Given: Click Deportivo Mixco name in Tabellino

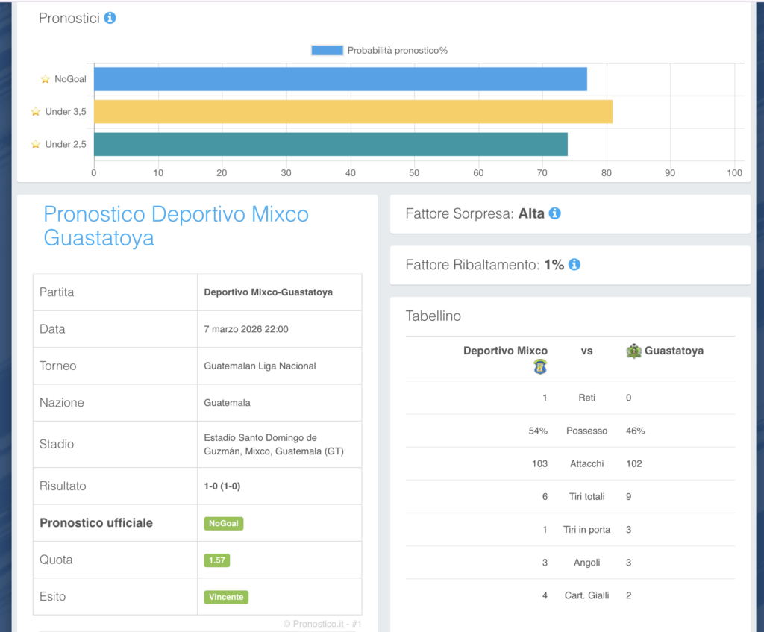Looking at the screenshot, I should (x=505, y=351).
